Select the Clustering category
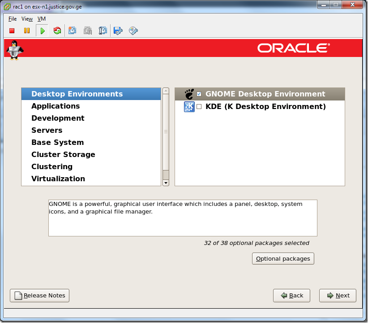368x323 pixels. coord(51,166)
